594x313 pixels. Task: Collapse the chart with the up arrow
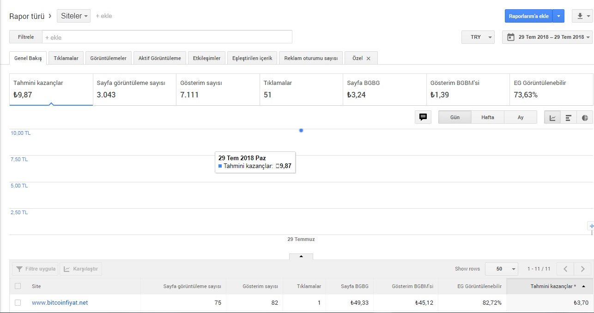pyautogui.click(x=301, y=256)
